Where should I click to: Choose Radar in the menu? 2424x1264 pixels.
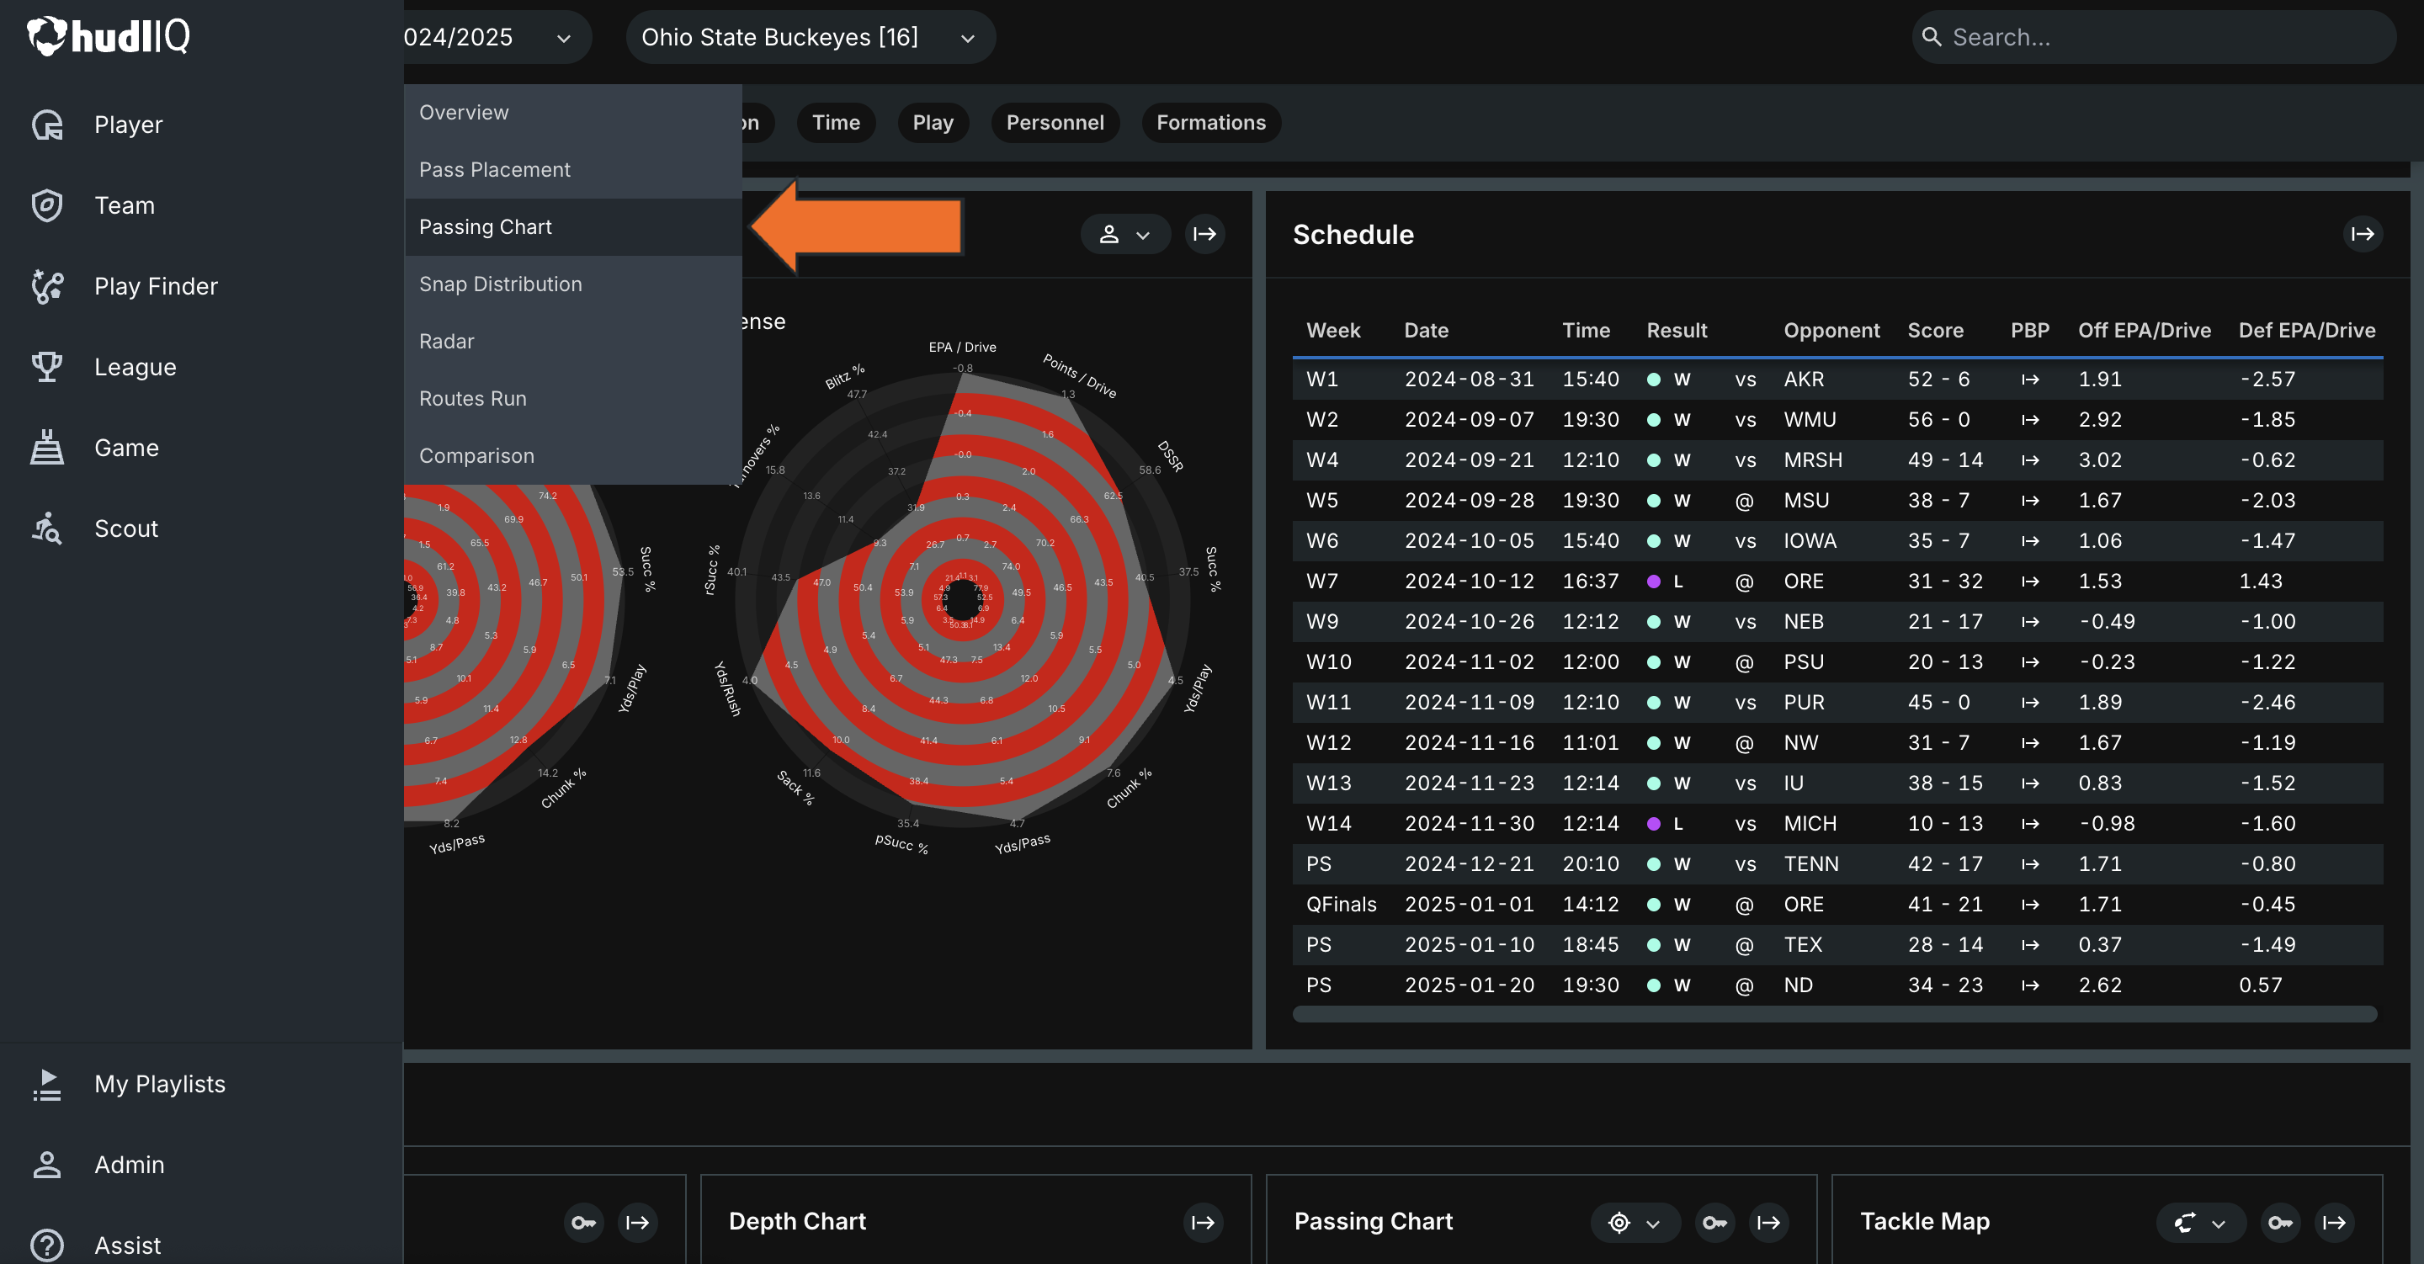[573, 342]
